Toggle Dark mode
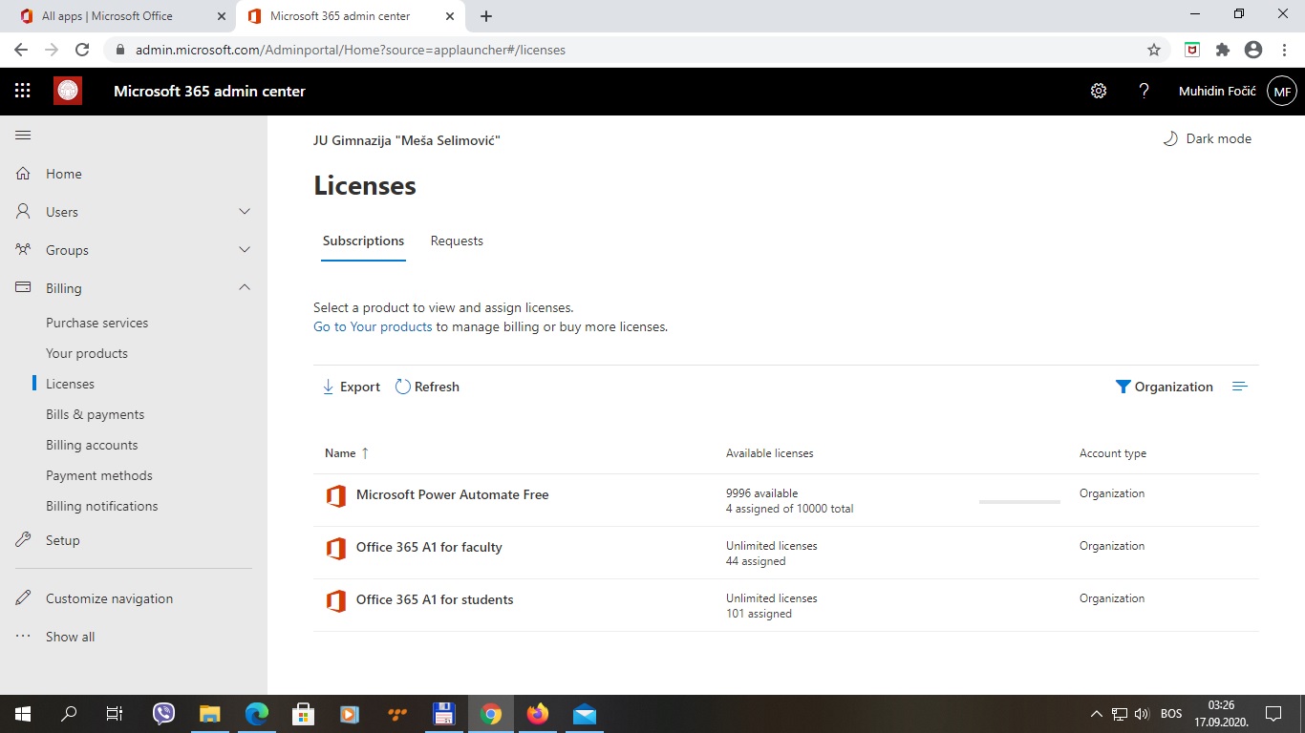The width and height of the screenshot is (1305, 733). point(1207,138)
